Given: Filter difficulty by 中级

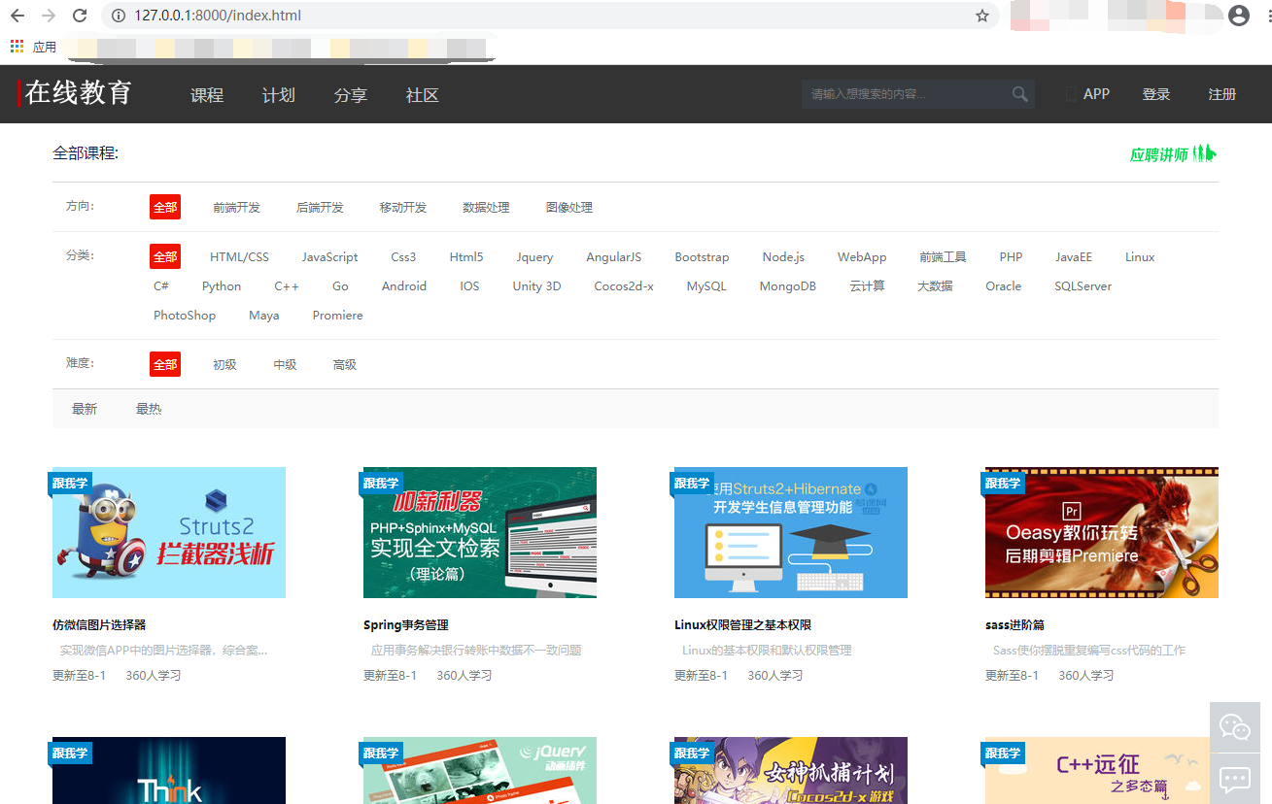Looking at the screenshot, I should [285, 365].
